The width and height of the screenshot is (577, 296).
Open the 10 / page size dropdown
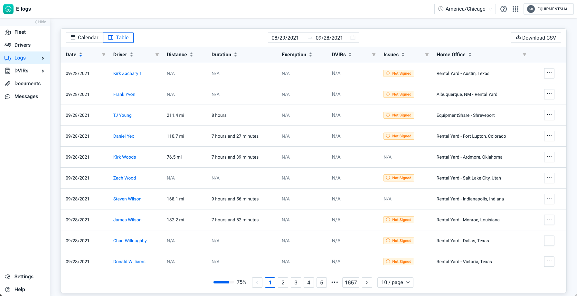pyautogui.click(x=395, y=282)
